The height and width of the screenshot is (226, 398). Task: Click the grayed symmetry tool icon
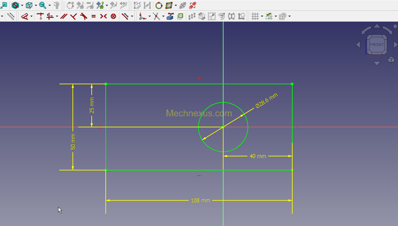pos(232,16)
